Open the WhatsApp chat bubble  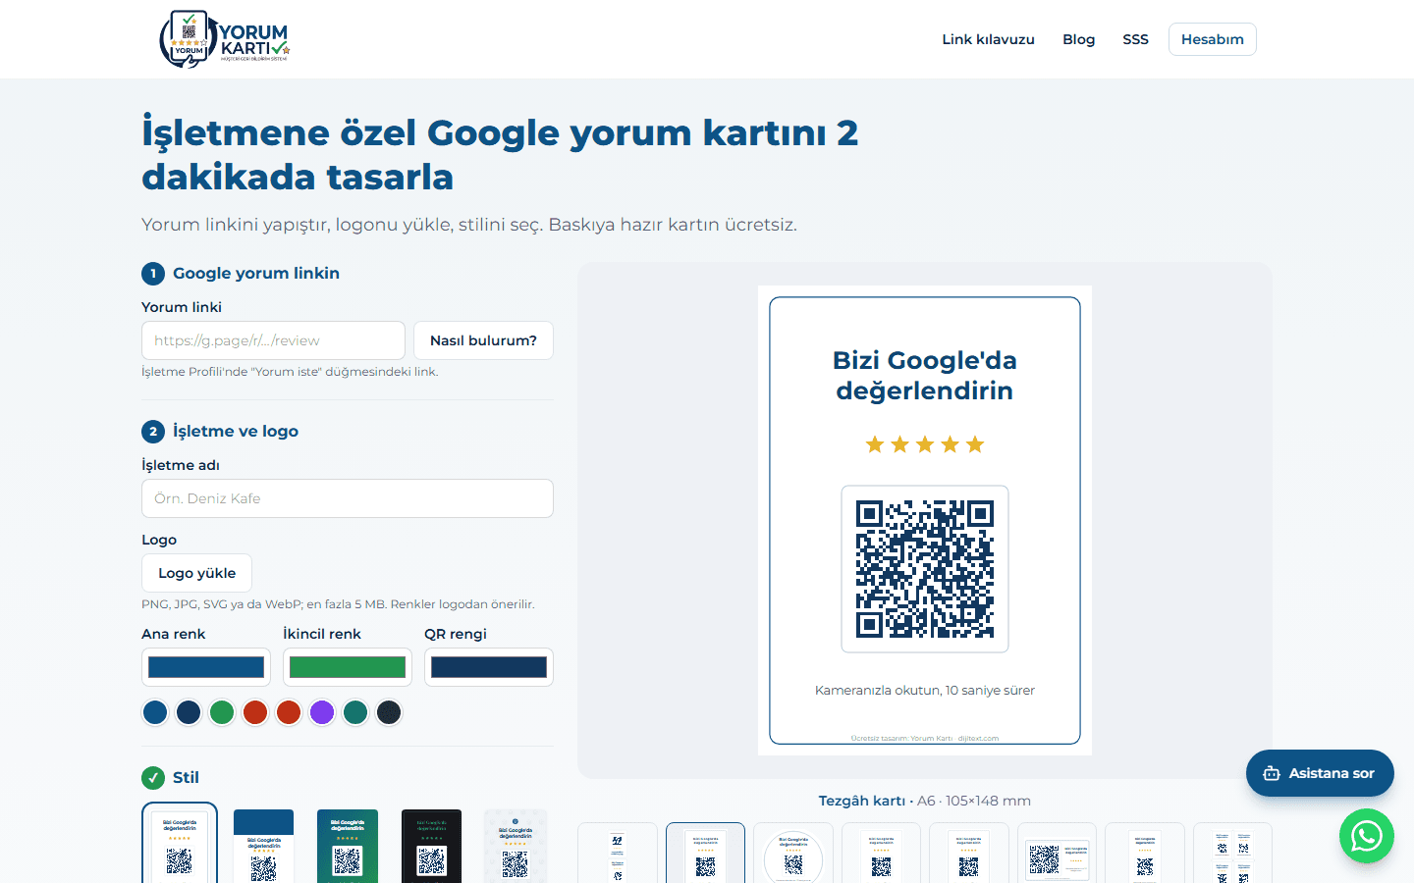coord(1366,836)
